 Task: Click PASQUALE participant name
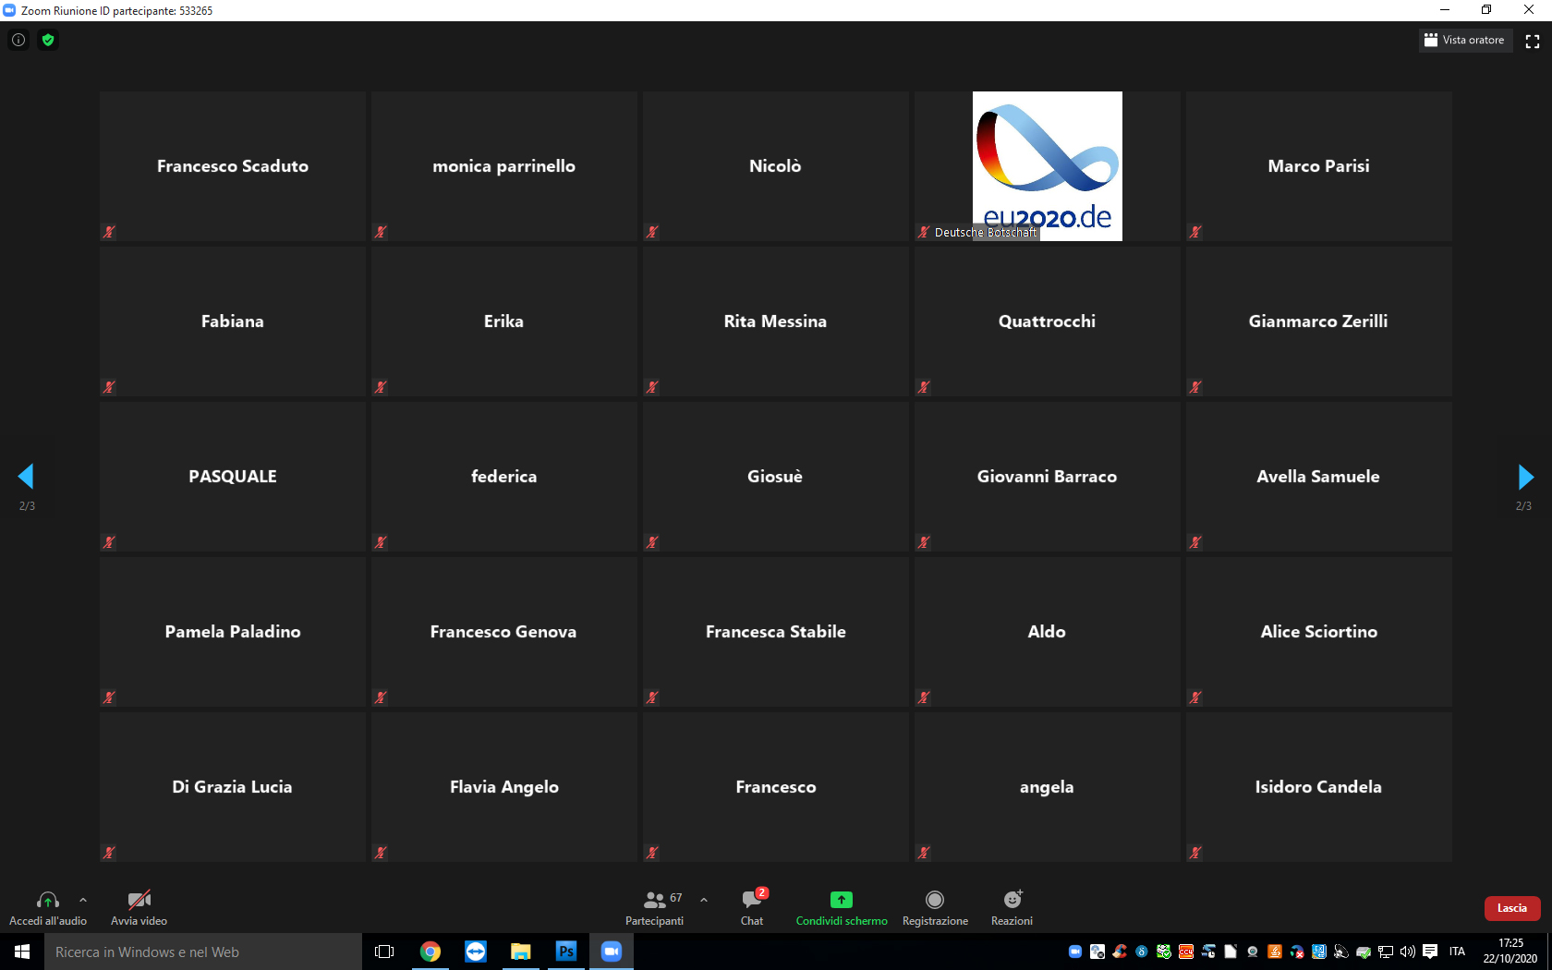[x=233, y=477]
